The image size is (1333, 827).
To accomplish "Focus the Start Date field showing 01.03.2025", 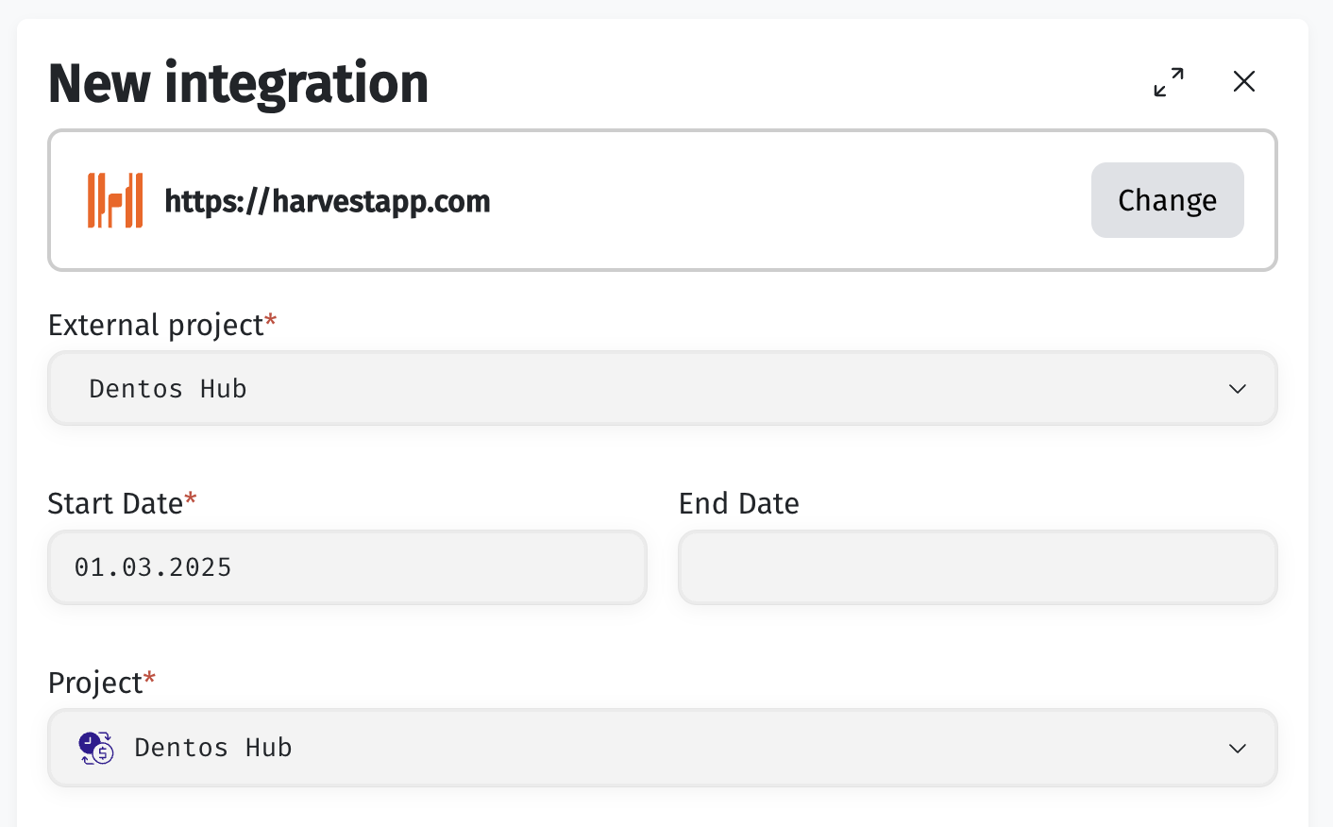I will (x=347, y=567).
